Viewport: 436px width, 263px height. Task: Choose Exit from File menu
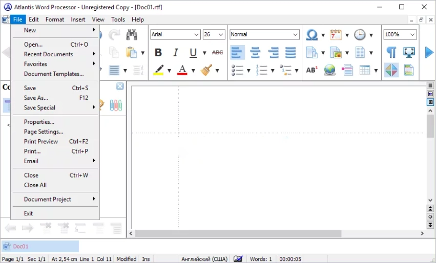click(x=56, y=213)
